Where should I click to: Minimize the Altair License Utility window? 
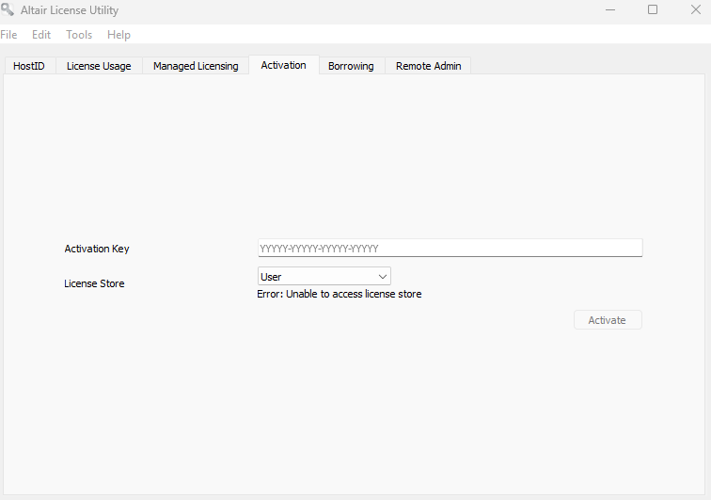610,9
